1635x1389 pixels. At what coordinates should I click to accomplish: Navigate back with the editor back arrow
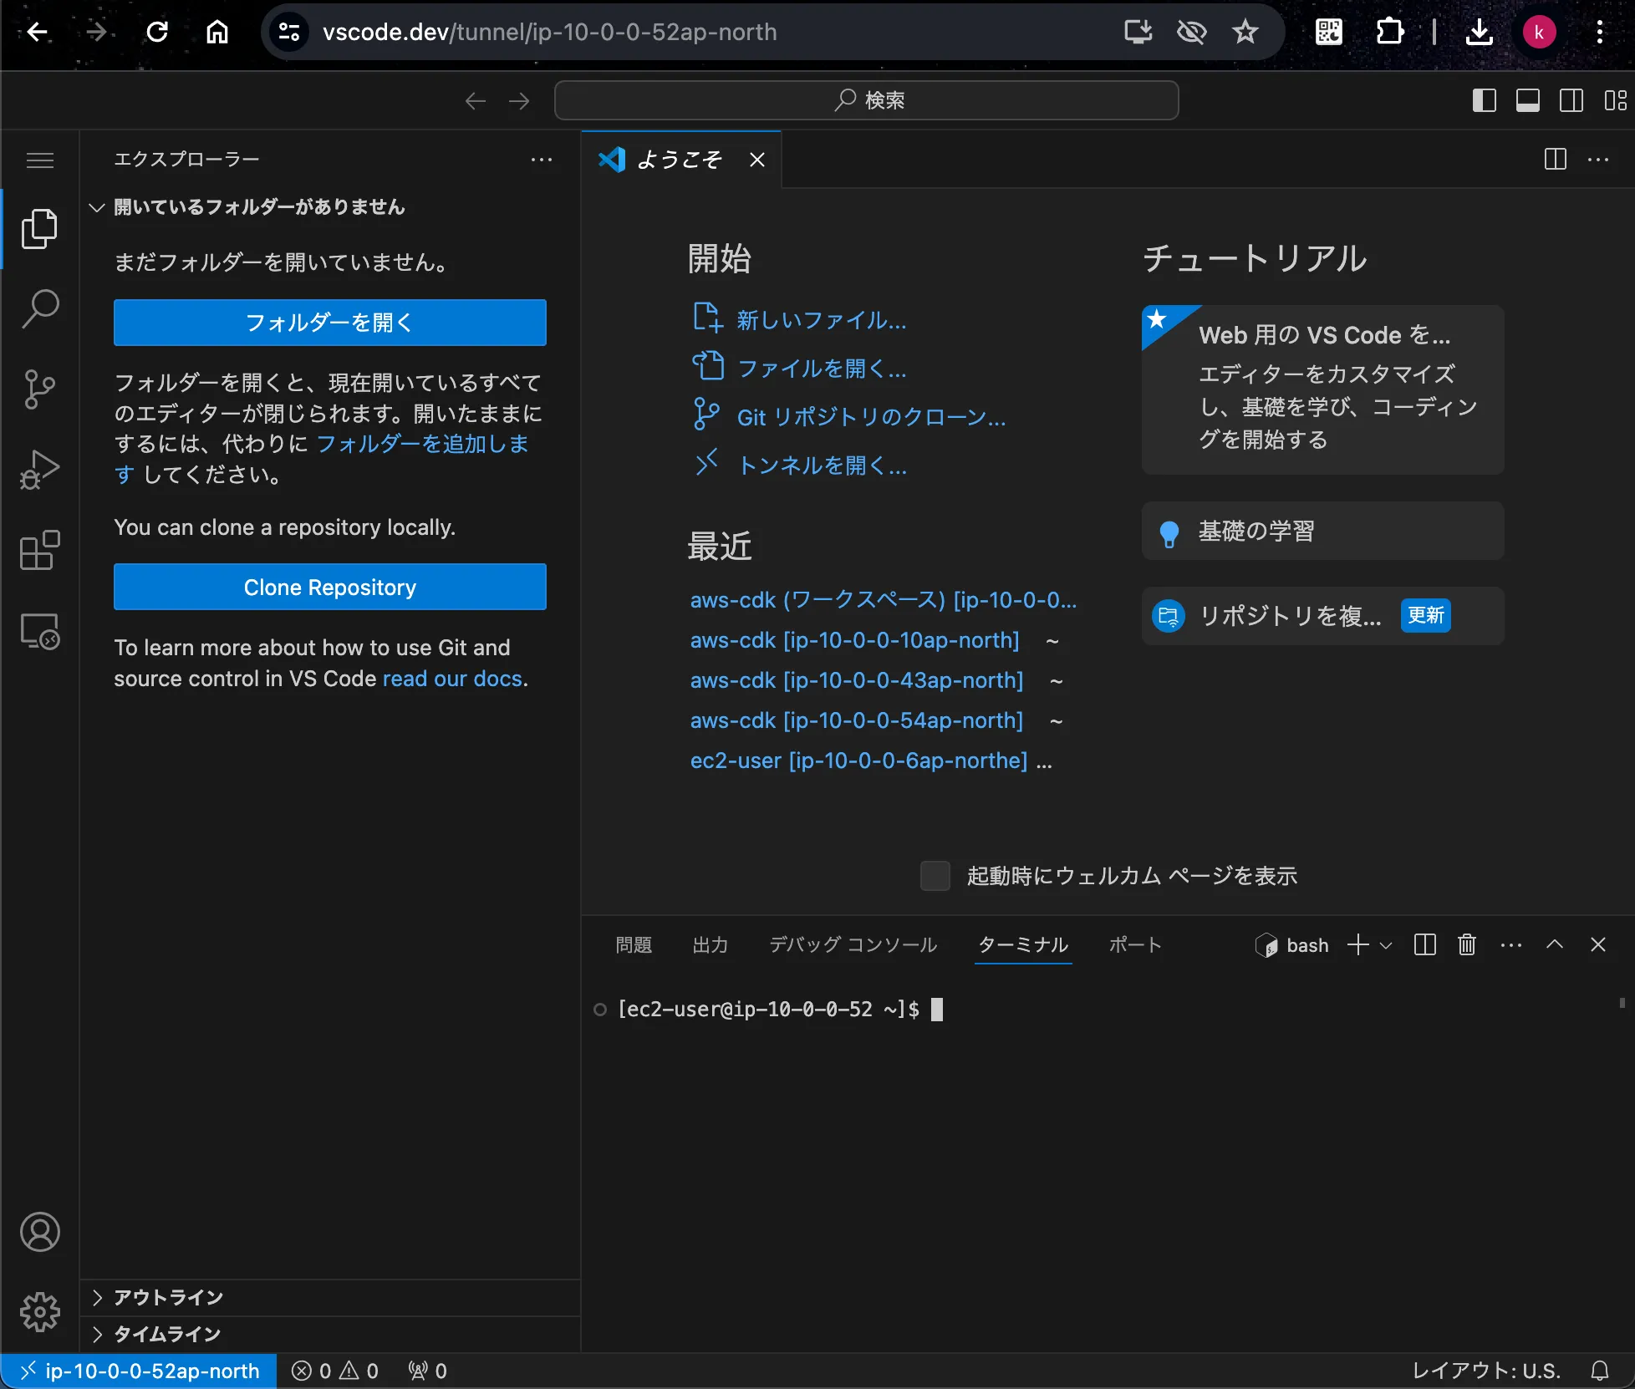point(476,101)
